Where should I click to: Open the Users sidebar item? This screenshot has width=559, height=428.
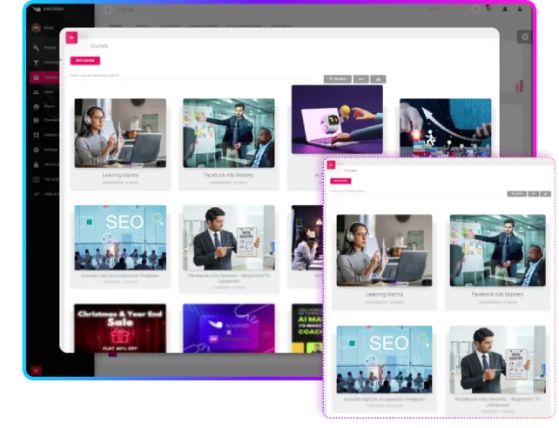(x=44, y=92)
